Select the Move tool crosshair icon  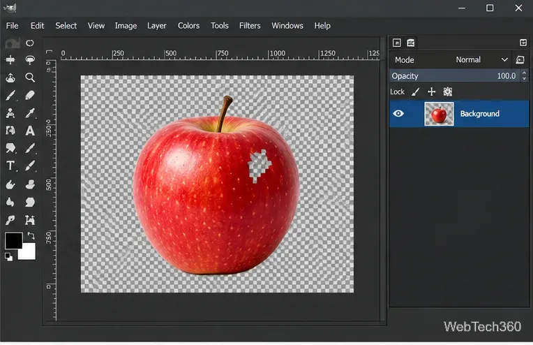tap(10, 60)
